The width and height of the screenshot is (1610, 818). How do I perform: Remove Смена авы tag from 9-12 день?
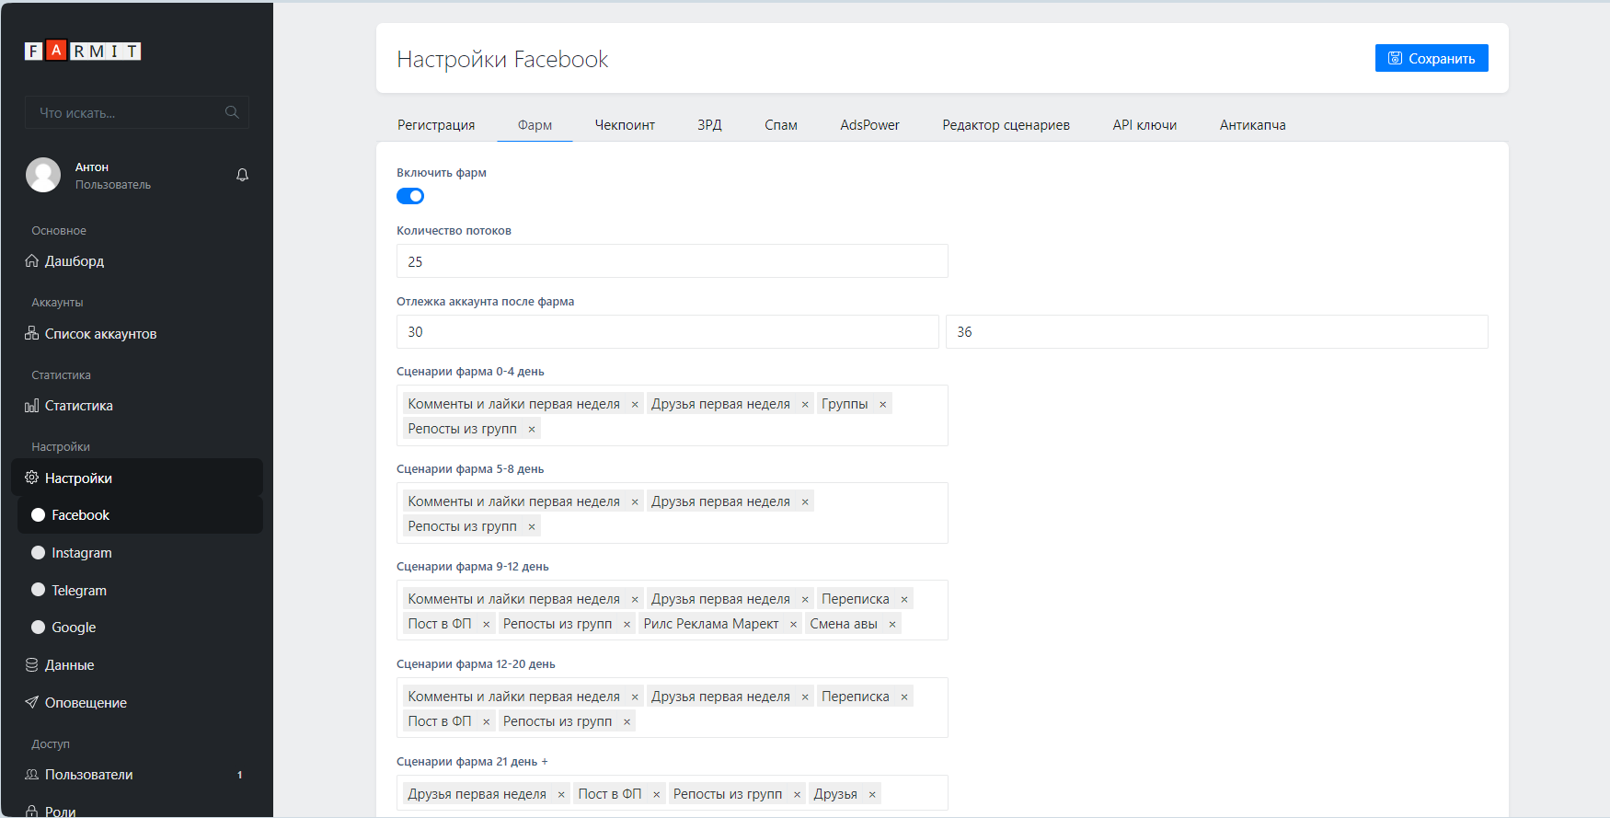click(892, 624)
